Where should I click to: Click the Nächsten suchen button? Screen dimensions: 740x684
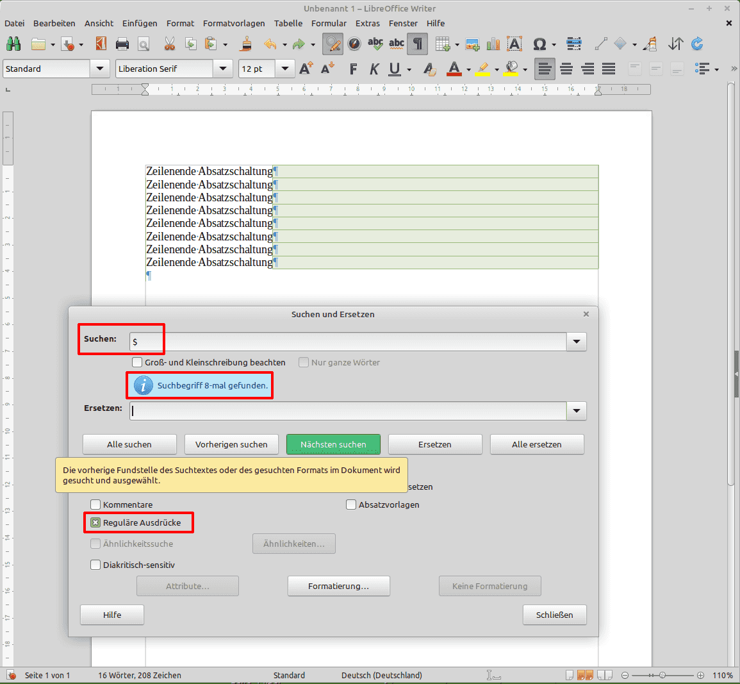click(x=333, y=445)
